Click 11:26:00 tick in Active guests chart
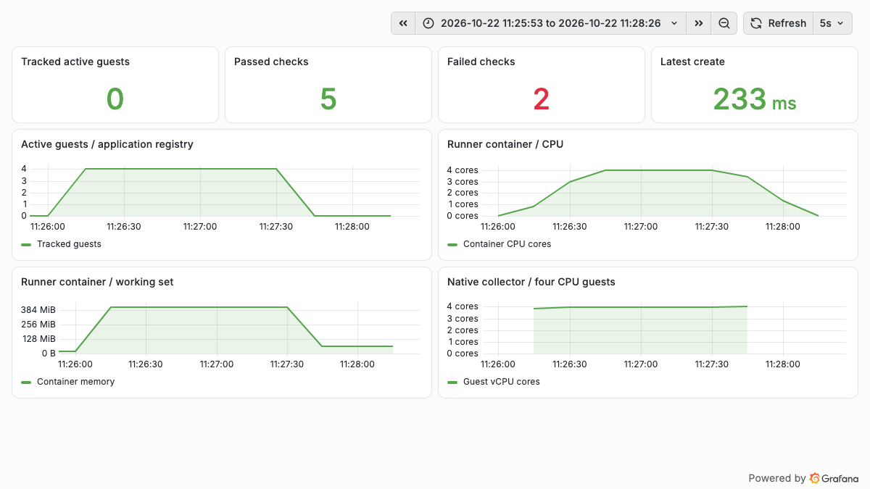 tap(48, 226)
